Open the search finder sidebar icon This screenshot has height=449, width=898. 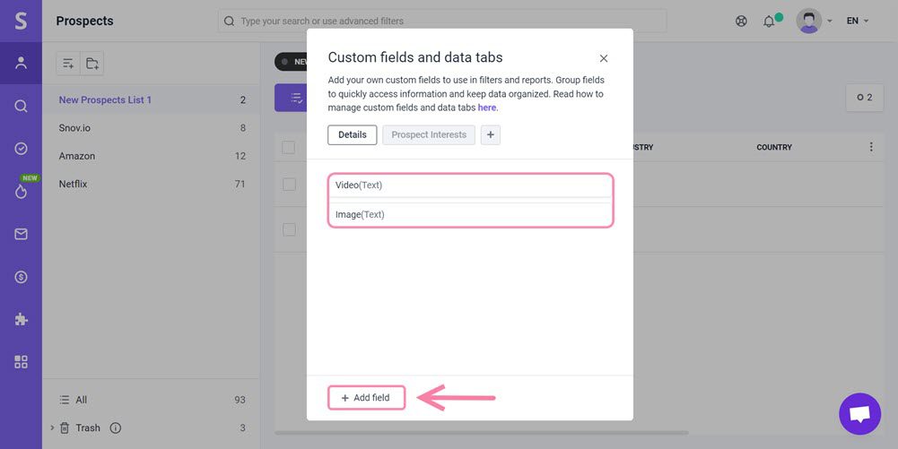click(x=21, y=106)
